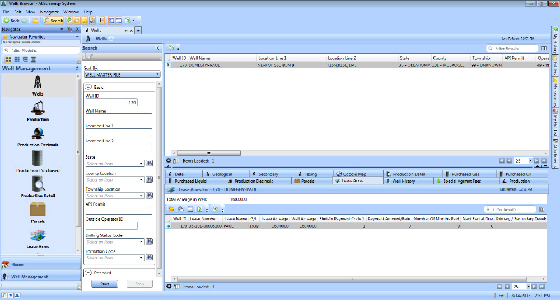560x300 pixels.
Task: Click lookup binoculars beside County Location
Action: (150, 179)
